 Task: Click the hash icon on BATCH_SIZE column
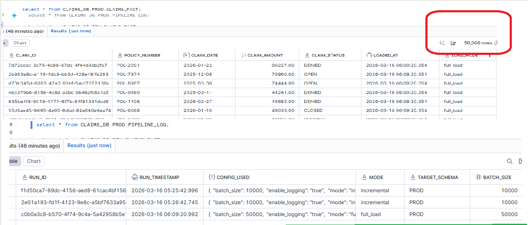point(478,177)
